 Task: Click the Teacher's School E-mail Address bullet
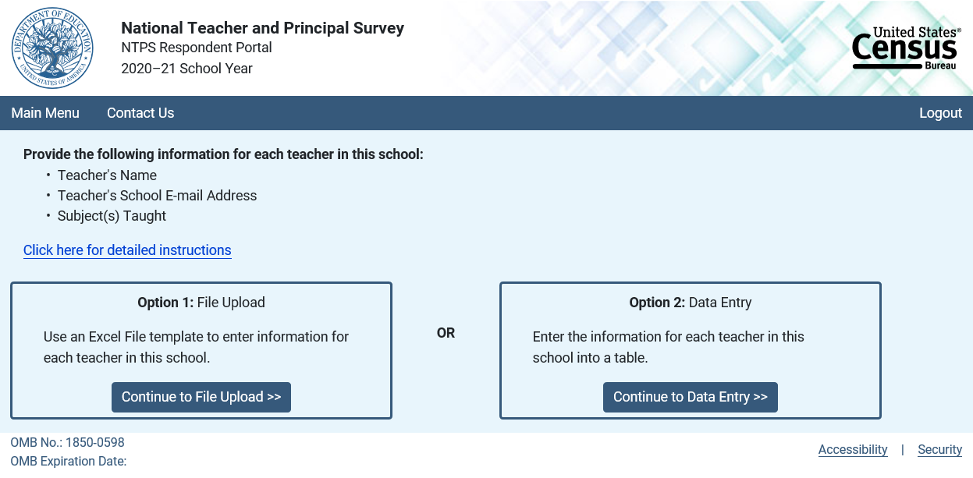point(157,196)
